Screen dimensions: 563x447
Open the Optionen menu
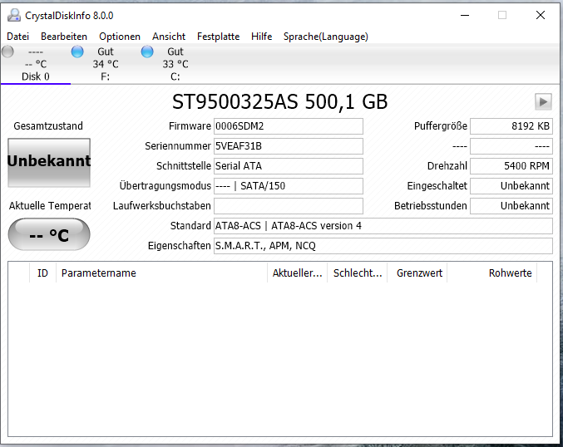[x=120, y=37]
